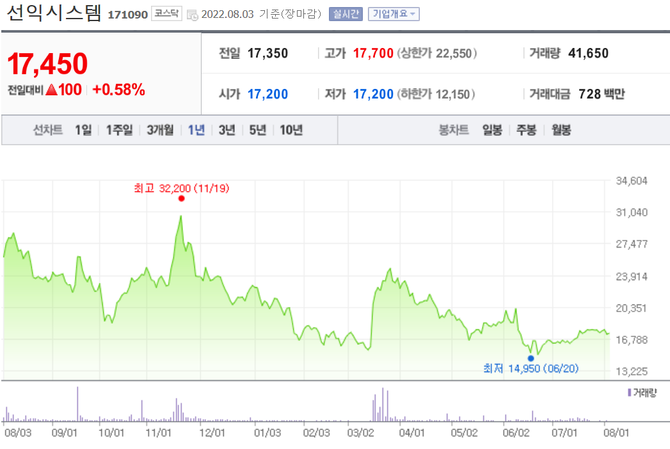
Task: Click the 최저 14,950 (06/20) label
Action: point(530,368)
